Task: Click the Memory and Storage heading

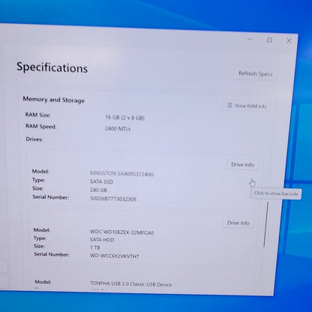Action: click(x=54, y=100)
